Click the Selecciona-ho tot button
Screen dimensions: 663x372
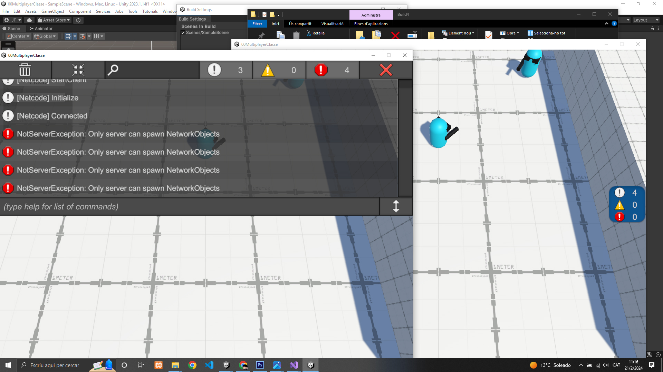click(x=546, y=33)
